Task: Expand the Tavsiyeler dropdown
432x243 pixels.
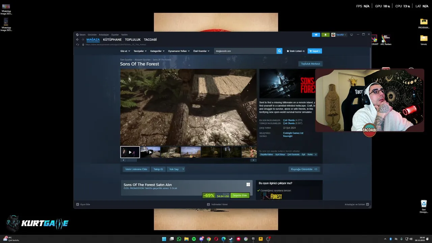Action: [x=140, y=51]
